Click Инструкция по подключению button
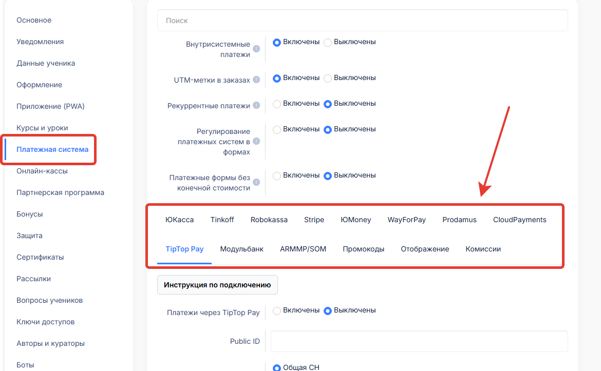The width and height of the screenshot is (601, 371). pos(217,285)
